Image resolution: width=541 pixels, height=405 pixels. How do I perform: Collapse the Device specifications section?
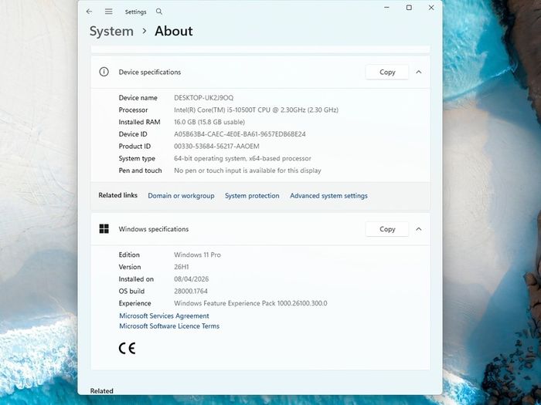tap(419, 72)
